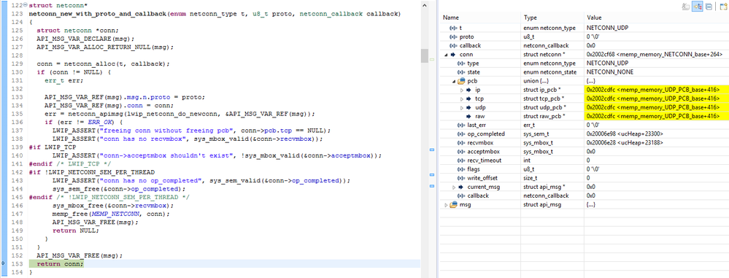
Task: Click the Collapse All icon
Action: click(709, 7)
